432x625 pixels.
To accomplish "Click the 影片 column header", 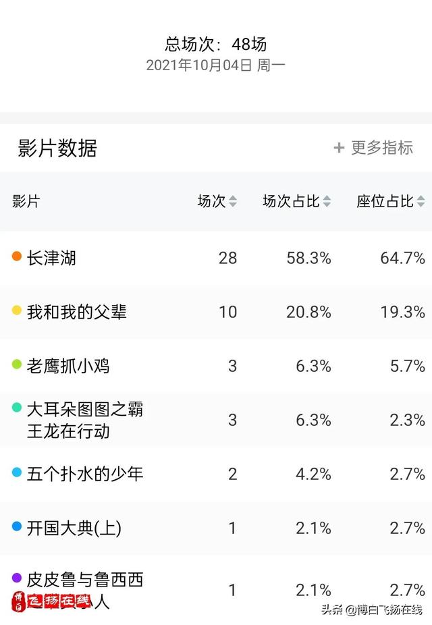I will coord(26,201).
